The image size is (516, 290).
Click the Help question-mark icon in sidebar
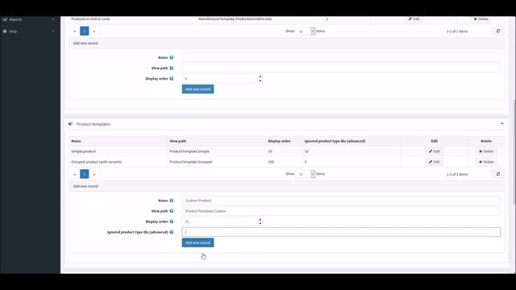click(5, 31)
